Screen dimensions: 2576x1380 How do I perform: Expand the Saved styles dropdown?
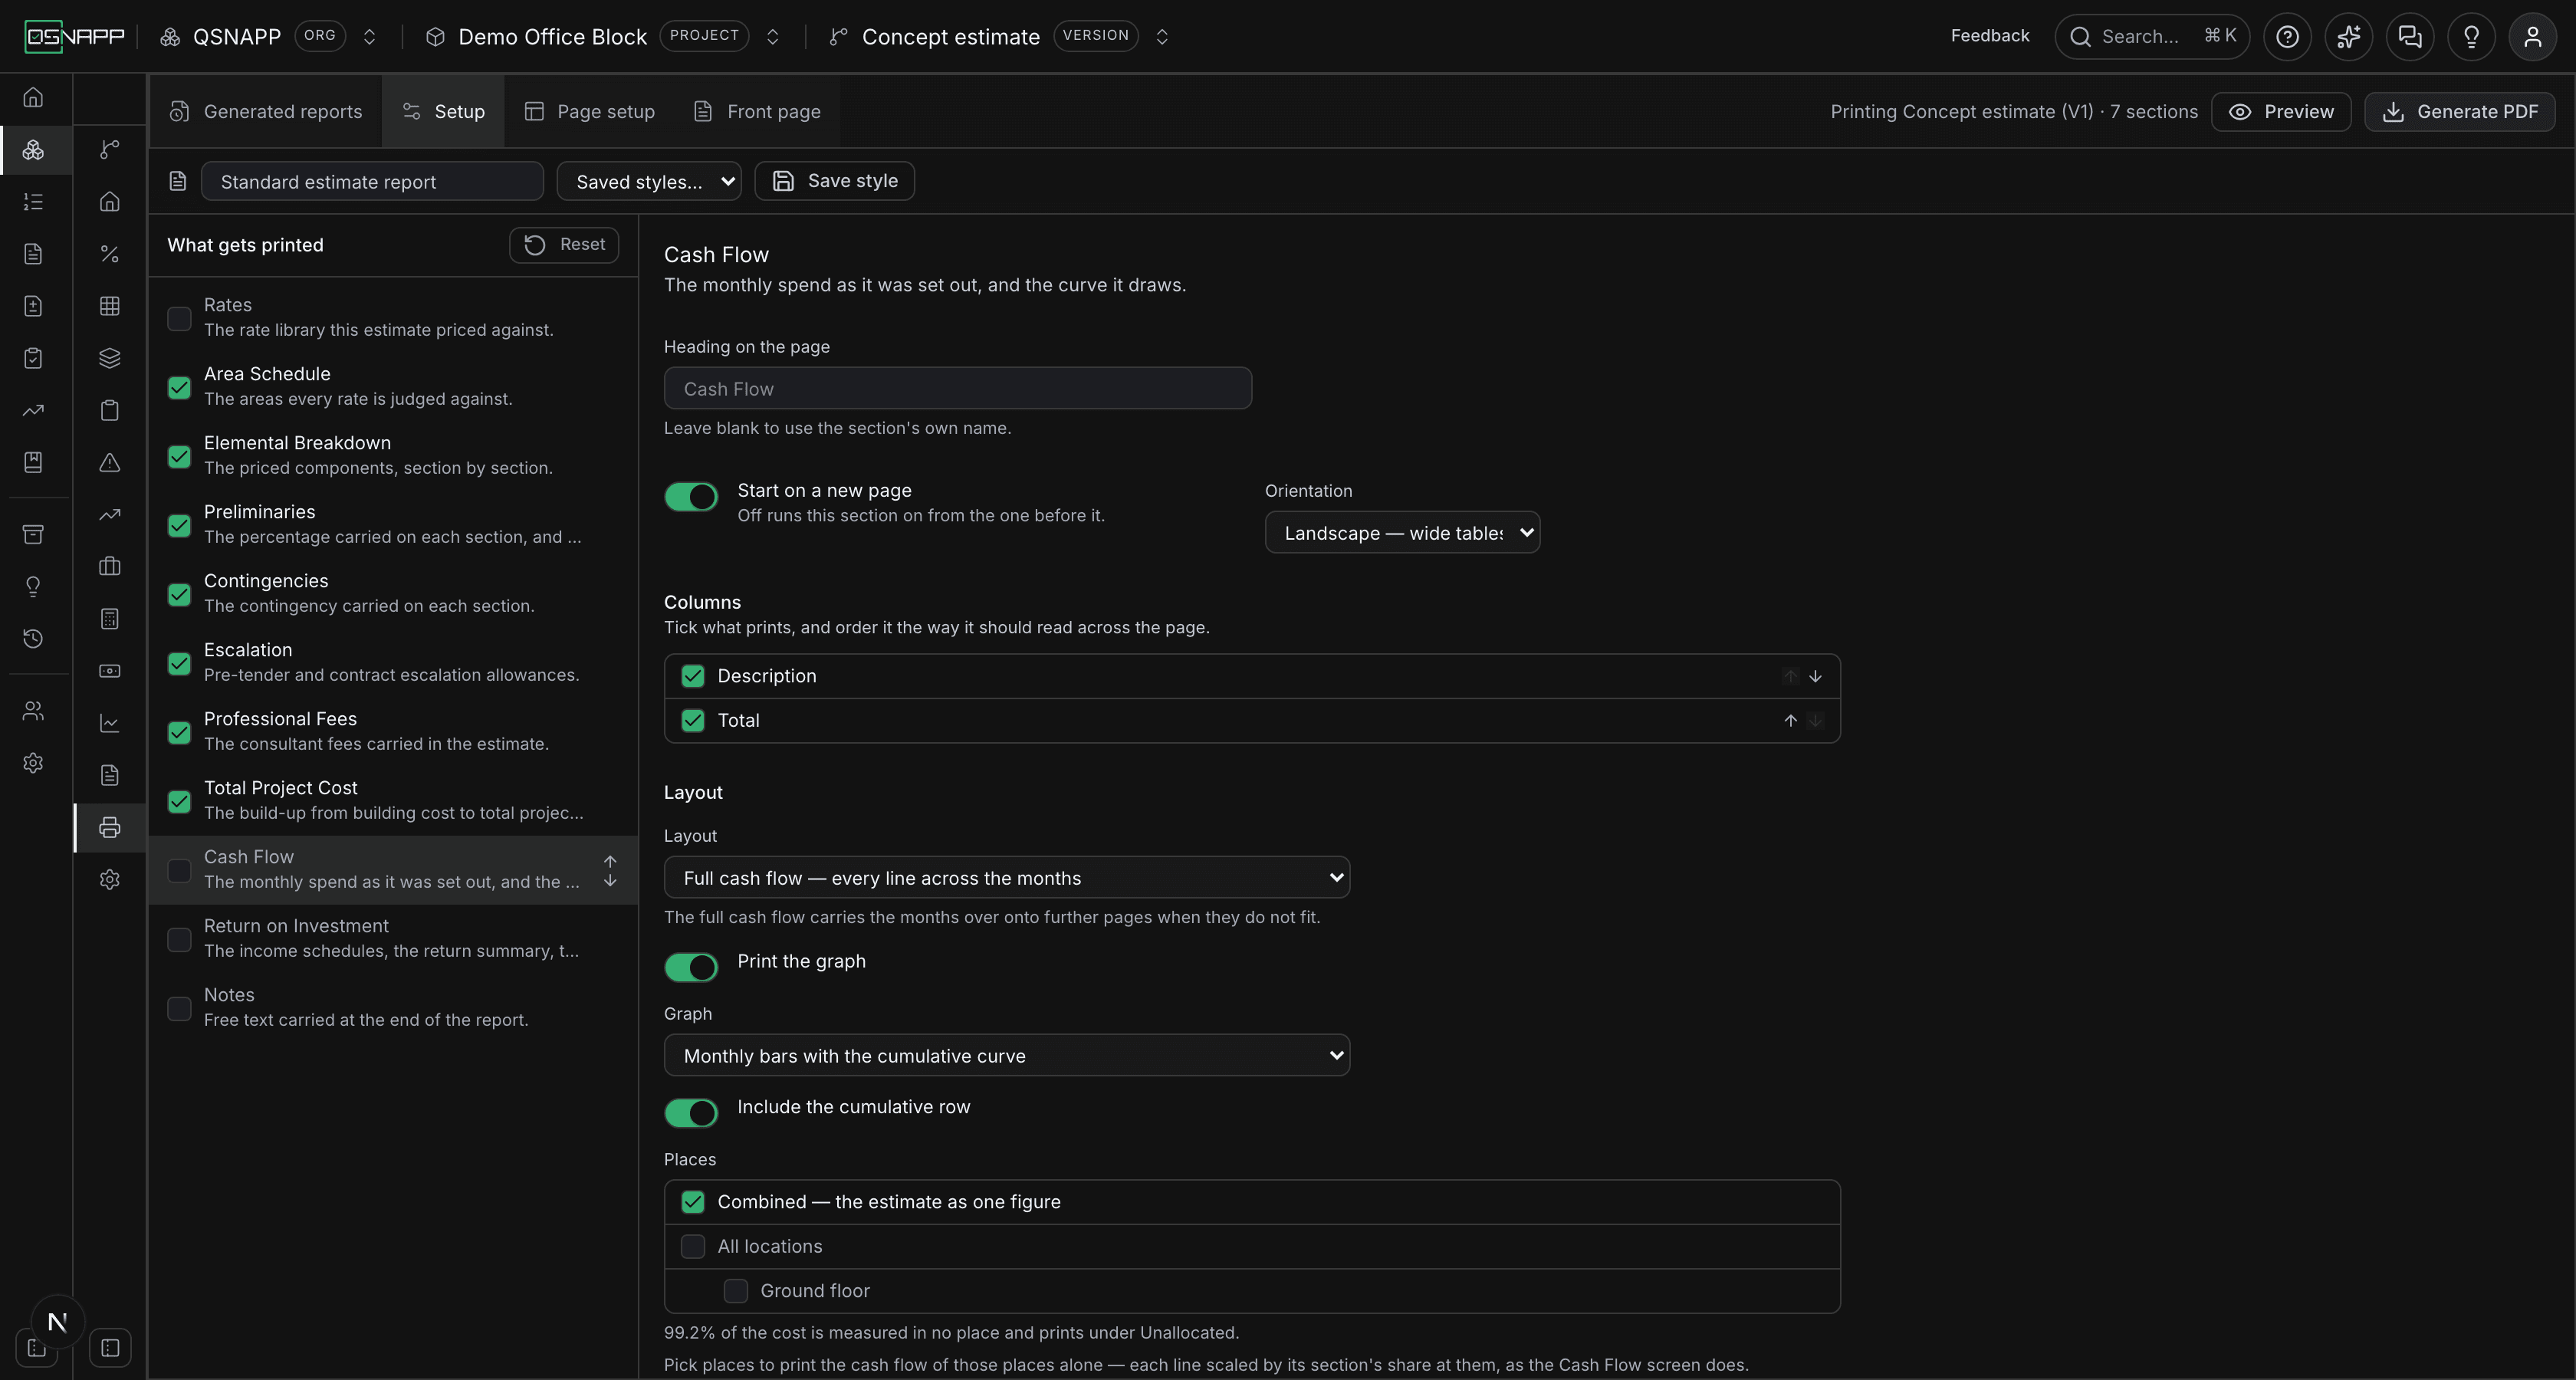(649, 181)
